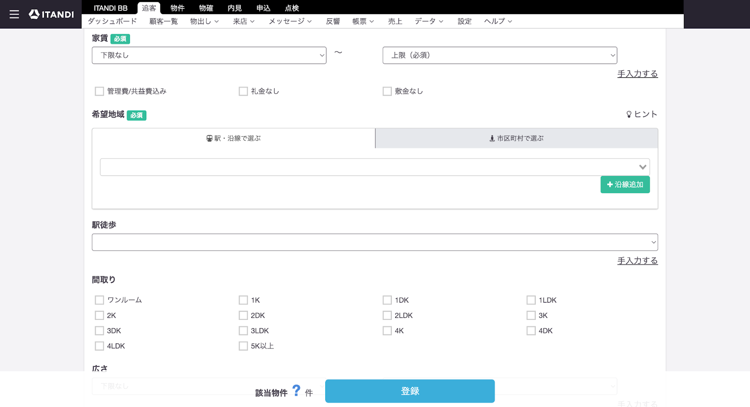This screenshot has width=750, height=407.
Task: Click 手入力する link under 駅徒歩
Action: [637, 261]
